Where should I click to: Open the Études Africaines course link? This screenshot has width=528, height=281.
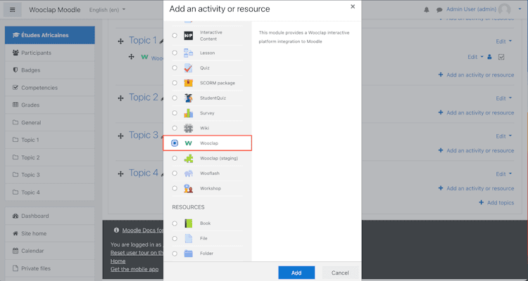(x=50, y=35)
